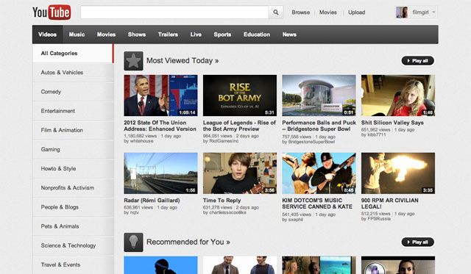
Task: Open the filmgirl account dropdown arrow
Action: click(433, 12)
